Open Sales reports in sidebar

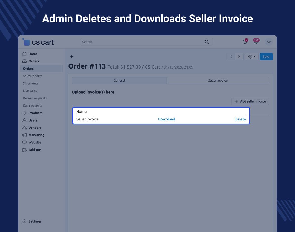point(32,76)
